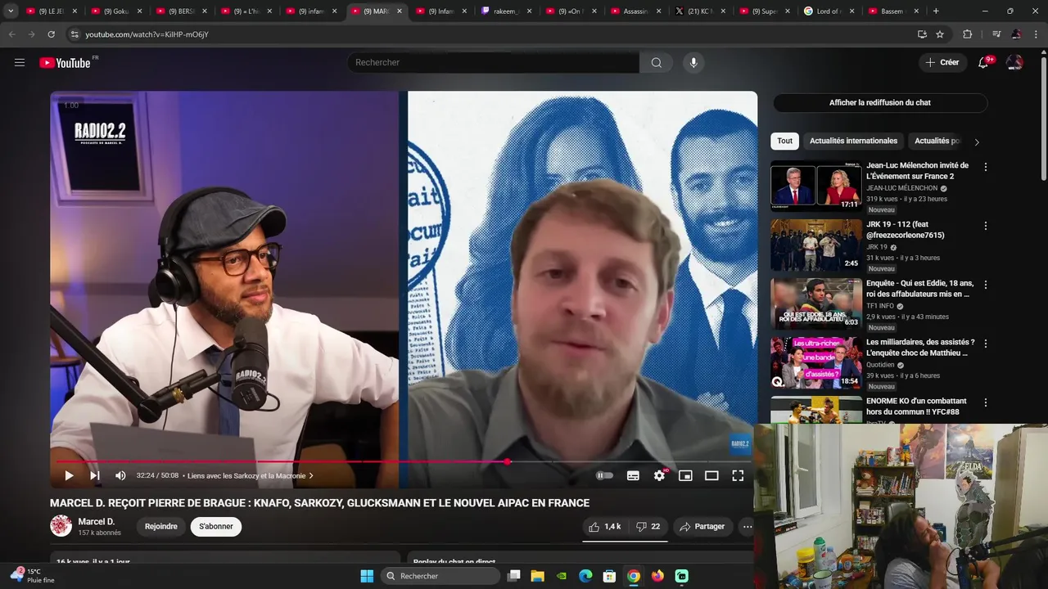Open the browser extensions puzzle icon
Screen dimensions: 1048x589
click(968, 34)
